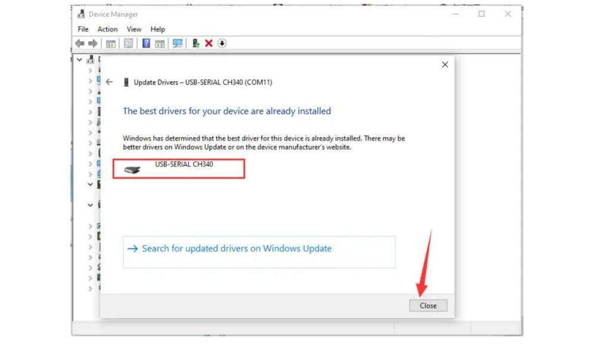This screenshot has width=596, height=354.
Task: Click the "best drivers ... already installed" heading
Action: [x=227, y=111]
